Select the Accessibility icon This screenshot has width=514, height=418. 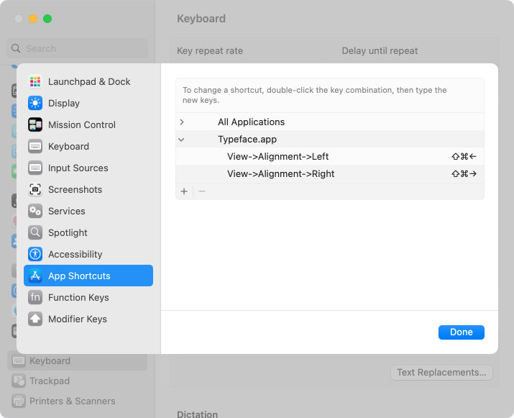(x=35, y=254)
